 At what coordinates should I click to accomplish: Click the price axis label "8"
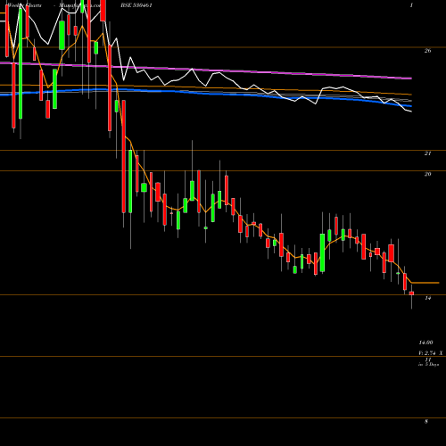coord(426,421)
